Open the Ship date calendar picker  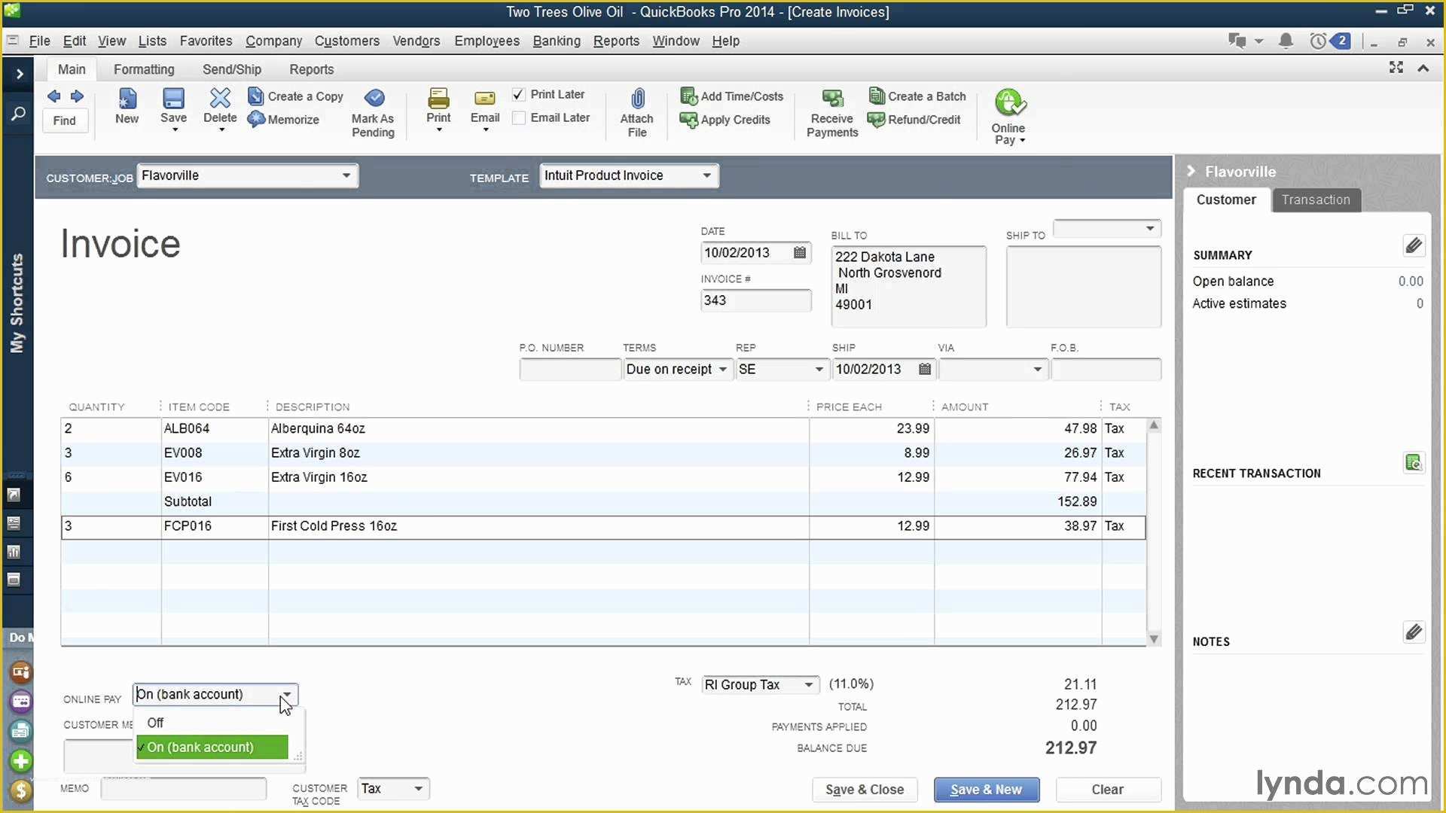coord(925,369)
